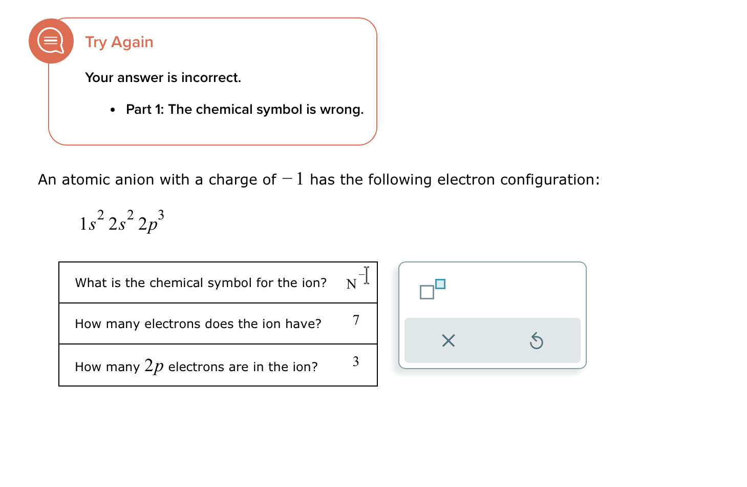The height and width of the screenshot is (487, 747).
Task: Select the 2p electrons answer showing 3
Action: (356, 361)
